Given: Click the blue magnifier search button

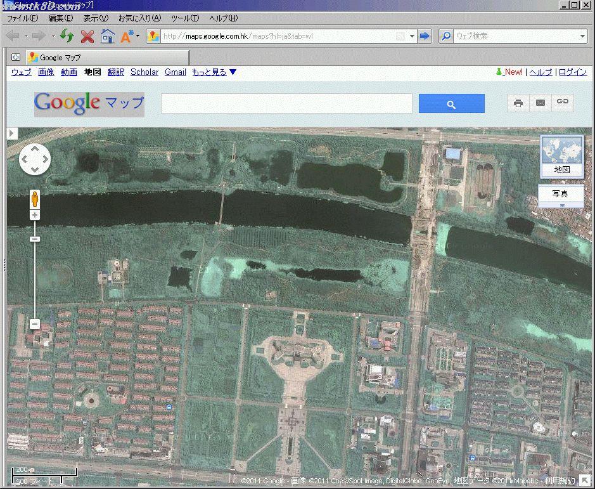Looking at the screenshot, I should 451,104.
